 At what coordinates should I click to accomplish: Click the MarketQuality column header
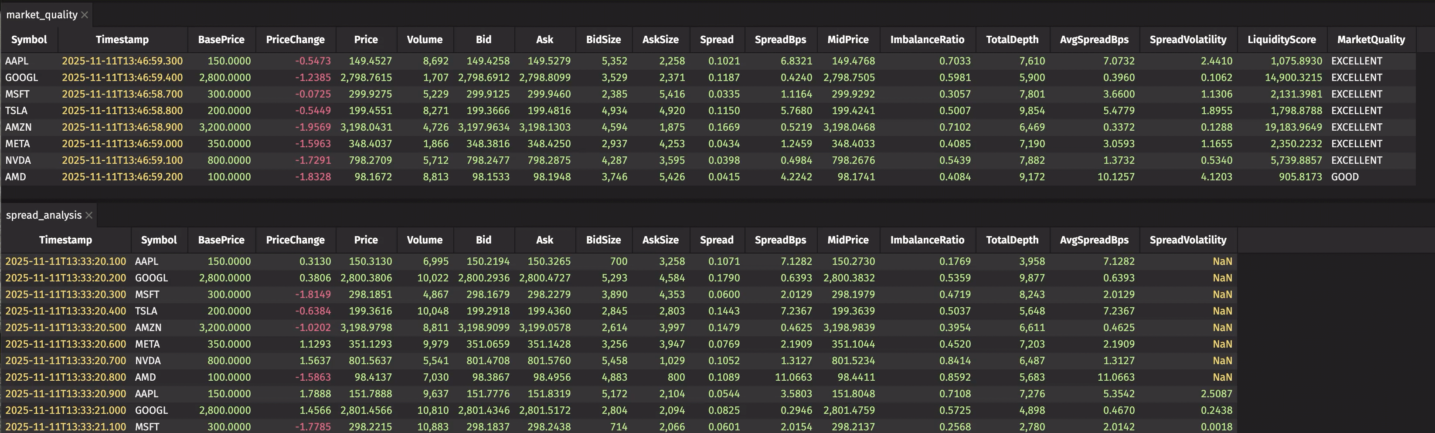coord(1370,40)
